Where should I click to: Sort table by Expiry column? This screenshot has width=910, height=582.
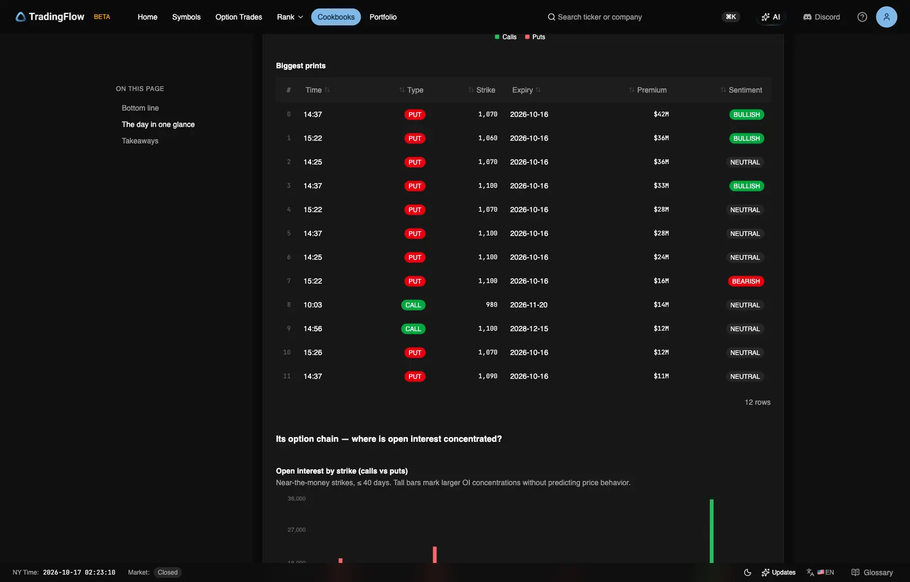(527, 90)
